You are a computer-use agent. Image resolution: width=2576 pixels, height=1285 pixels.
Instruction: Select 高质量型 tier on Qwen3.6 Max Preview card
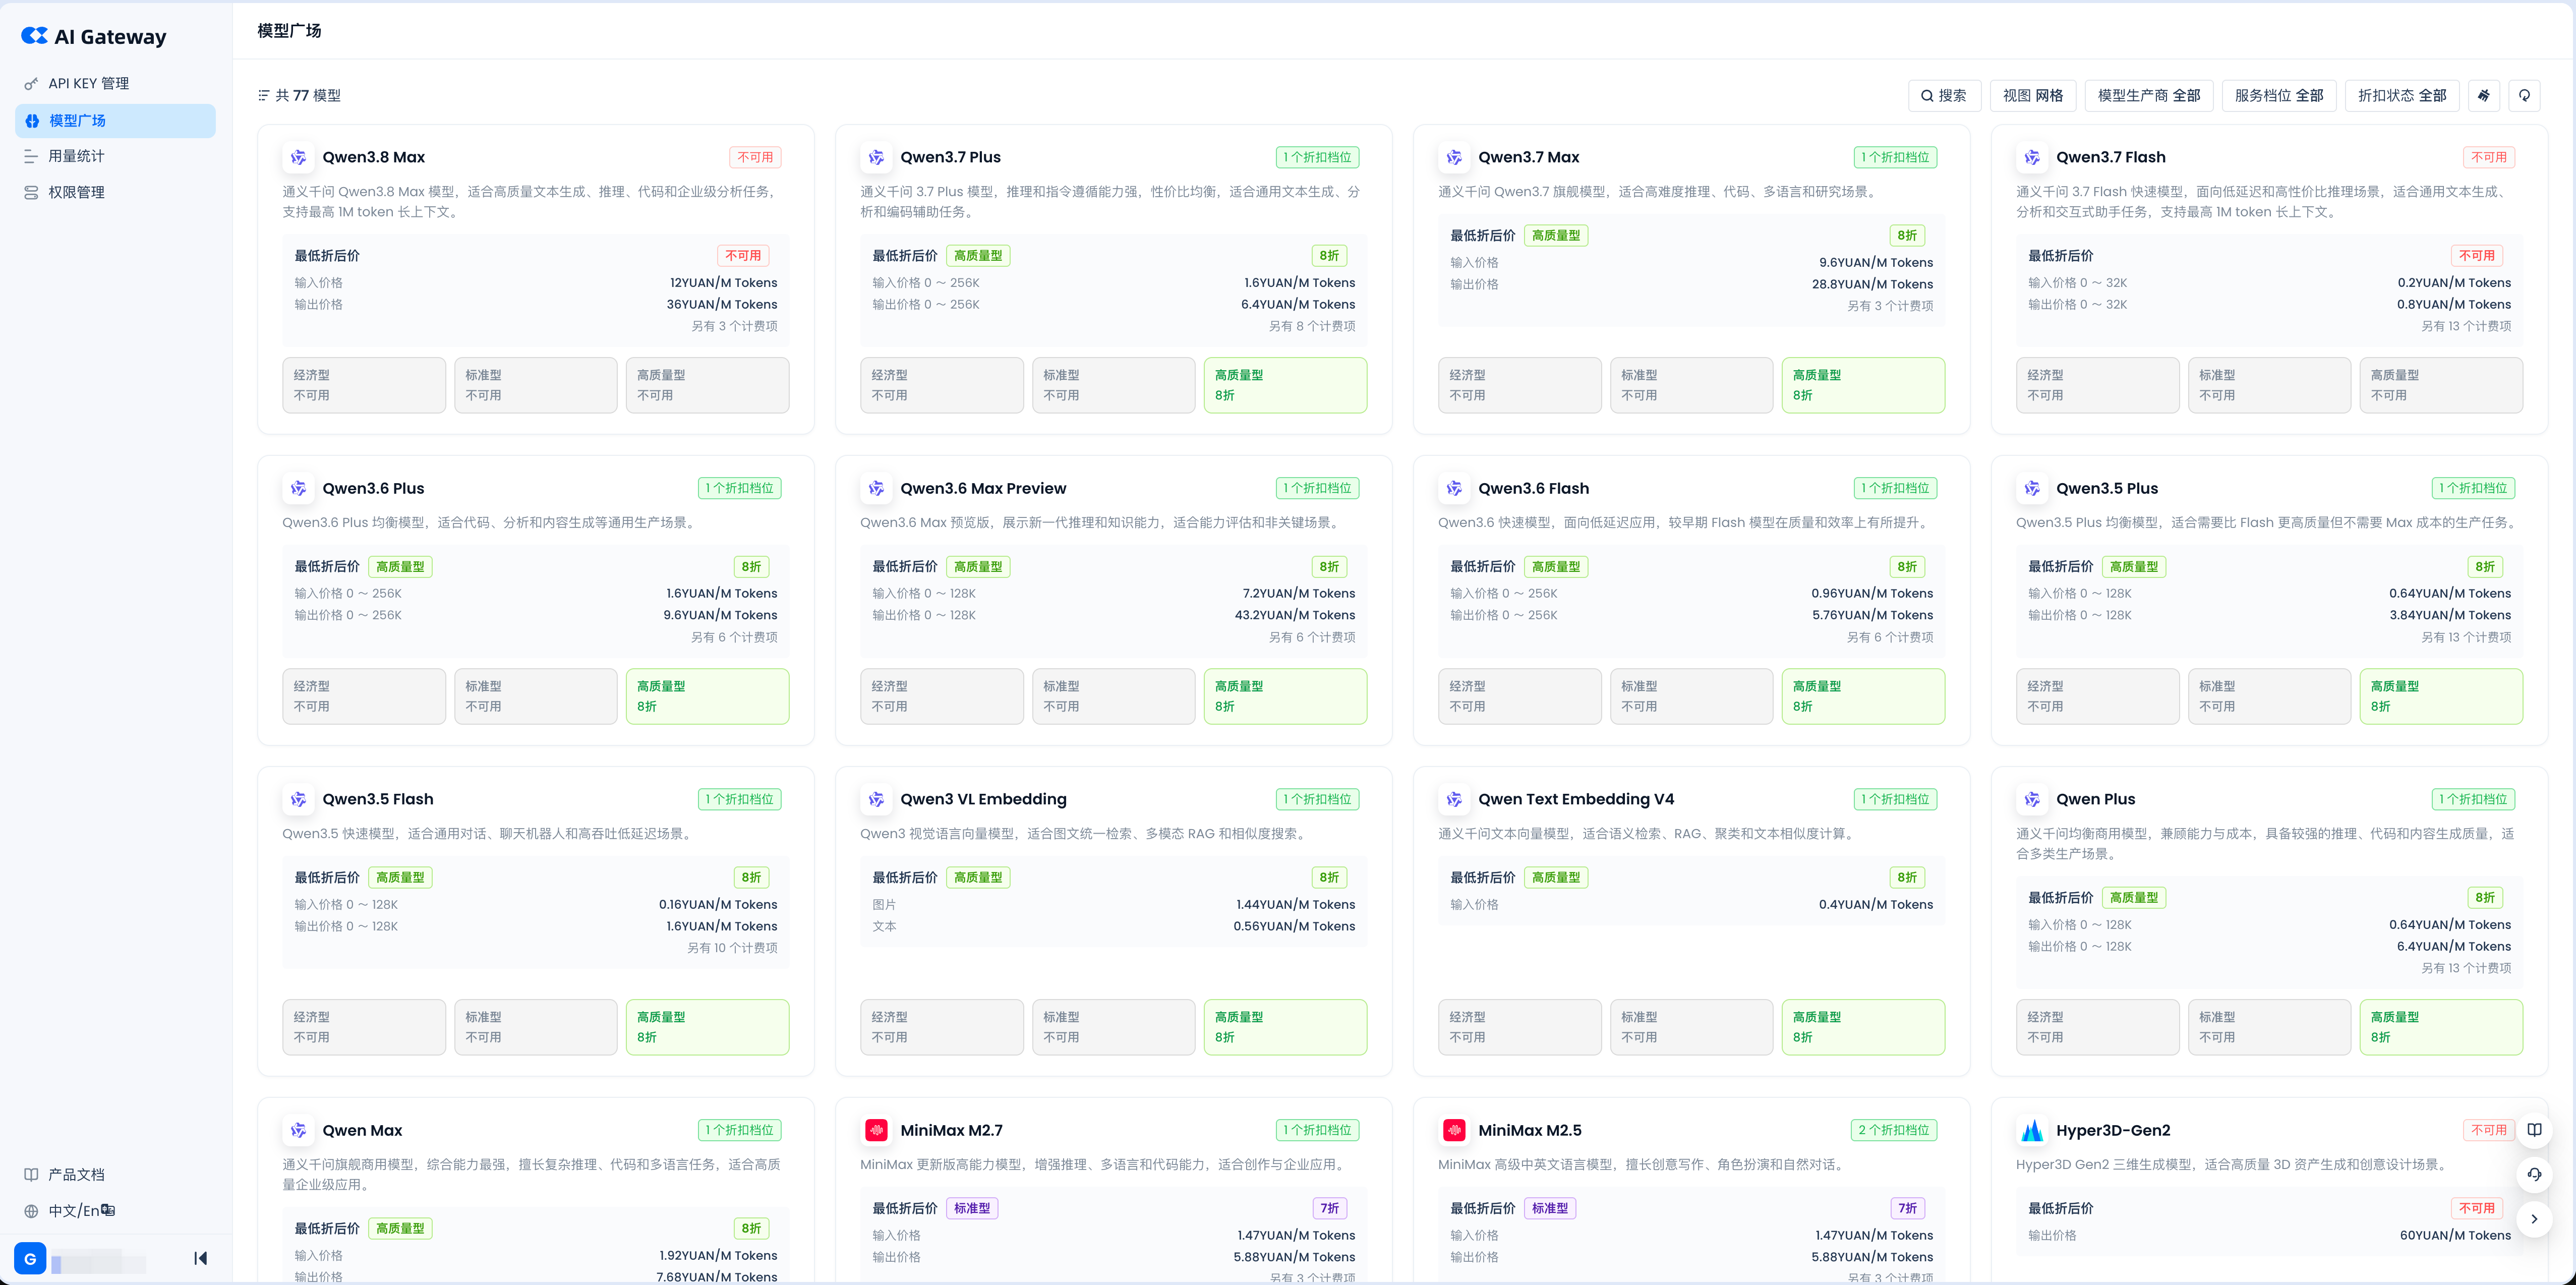[1285, 696]
